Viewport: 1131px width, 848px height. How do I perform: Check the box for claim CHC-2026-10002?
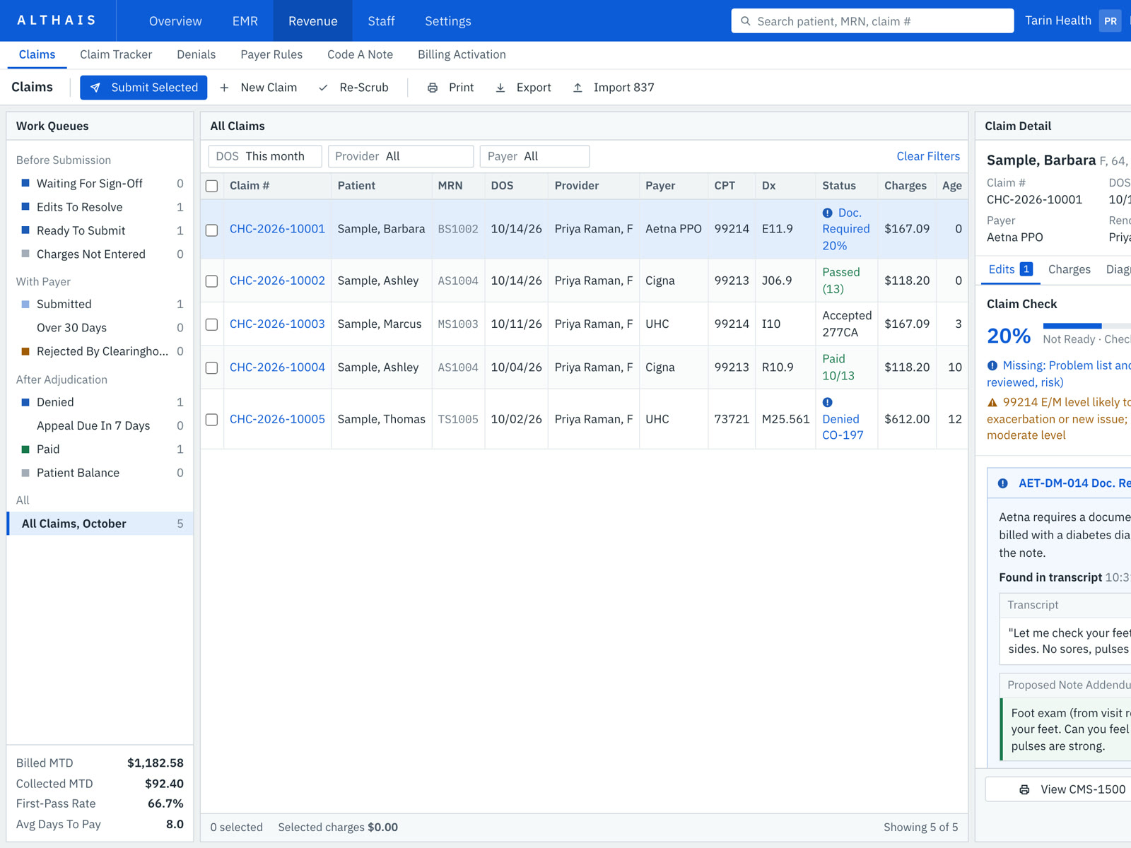click(211, 281)
